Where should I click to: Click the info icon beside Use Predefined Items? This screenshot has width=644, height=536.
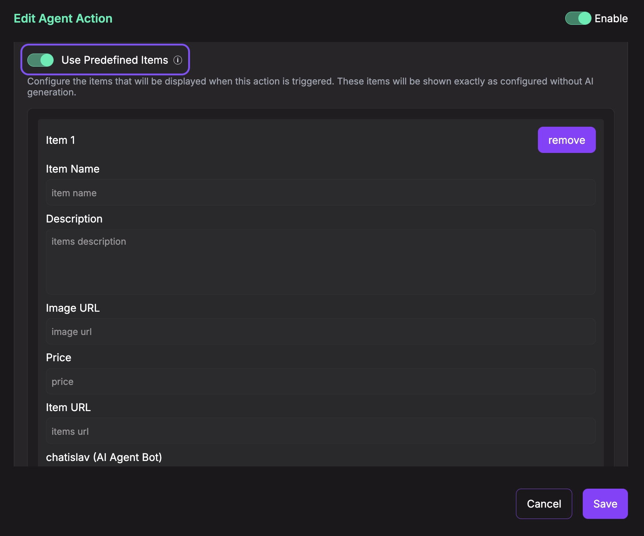178,60
